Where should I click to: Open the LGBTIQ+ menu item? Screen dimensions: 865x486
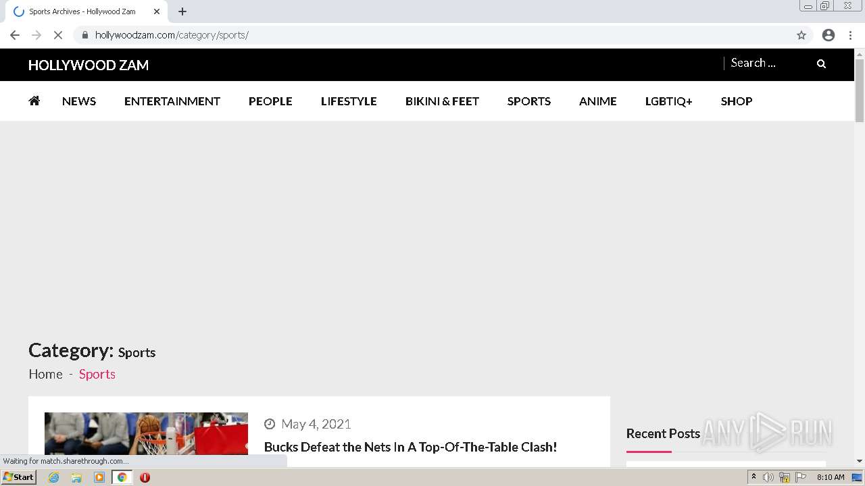[x=669, y=101]
